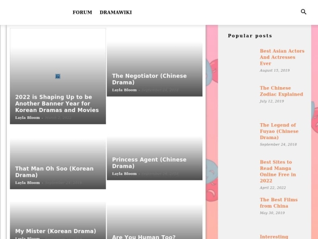This screenshot has height=239, width=318.
Task: Read Best Asian Actors And Actresses Ever
Action: pos(282,57)
